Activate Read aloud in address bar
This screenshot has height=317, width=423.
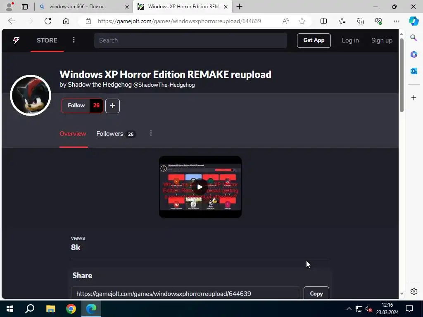(x=285, y=21)
